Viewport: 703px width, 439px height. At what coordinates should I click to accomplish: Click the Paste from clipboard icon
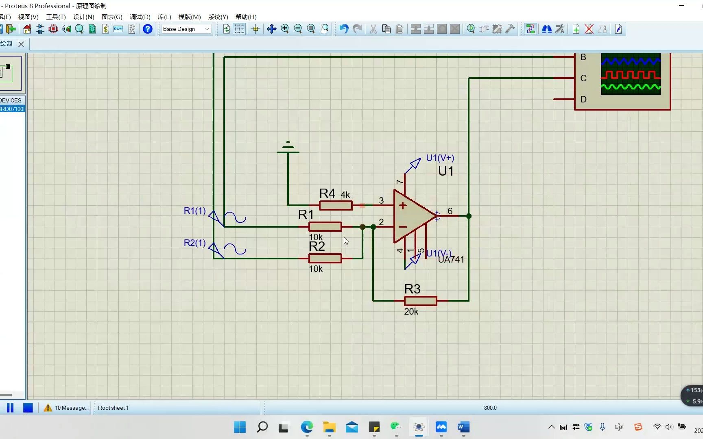pyautogui.click(x=400, y=29)
